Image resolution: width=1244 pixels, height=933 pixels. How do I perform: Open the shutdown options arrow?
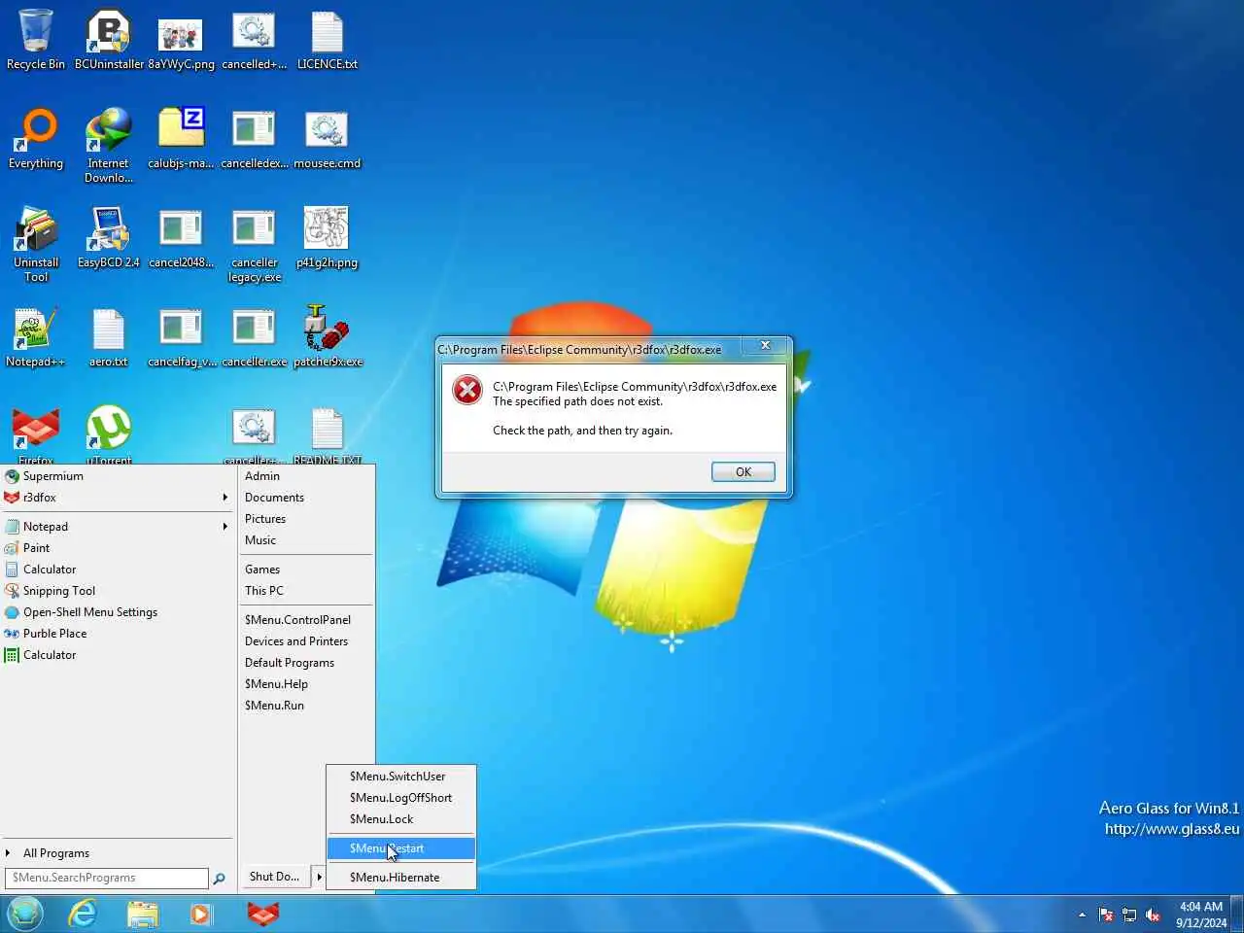(319, 877)
